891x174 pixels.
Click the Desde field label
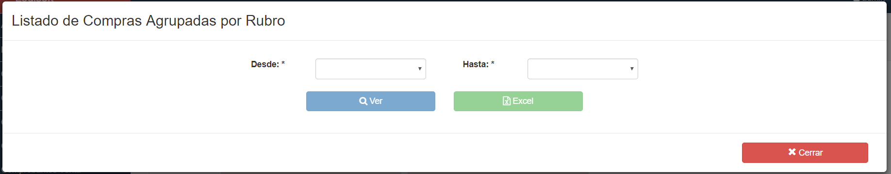[x=265, y=64]
